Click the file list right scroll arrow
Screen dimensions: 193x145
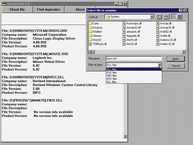(184, 52)
